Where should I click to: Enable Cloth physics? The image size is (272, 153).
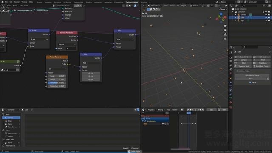[x=243, y=63]
